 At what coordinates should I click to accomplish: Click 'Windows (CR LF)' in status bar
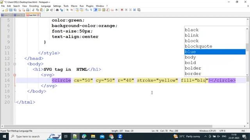pos(207,131)
